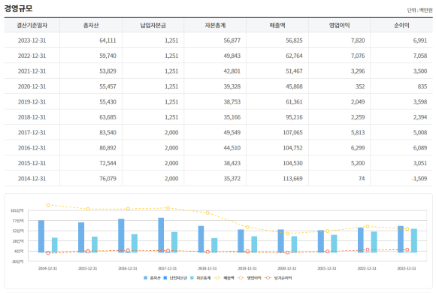Screen dimensions: 436x293
Task: Select the 2021-12-31 table row date
Action: 32,71
